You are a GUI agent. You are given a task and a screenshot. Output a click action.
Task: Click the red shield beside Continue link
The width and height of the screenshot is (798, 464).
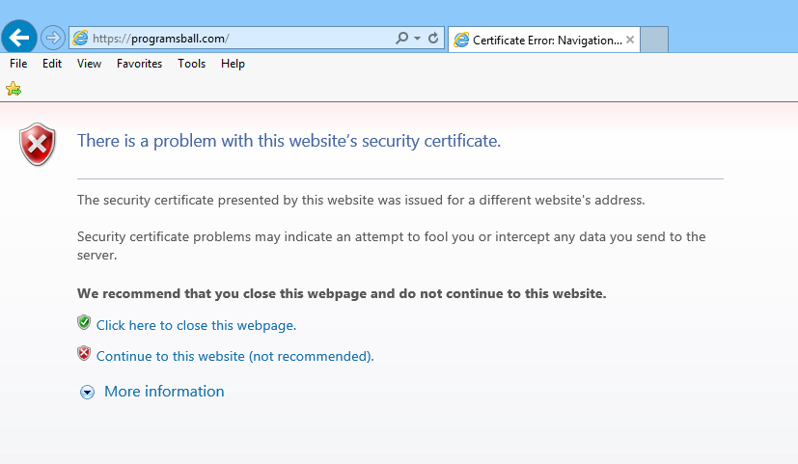tap(84, 354)
